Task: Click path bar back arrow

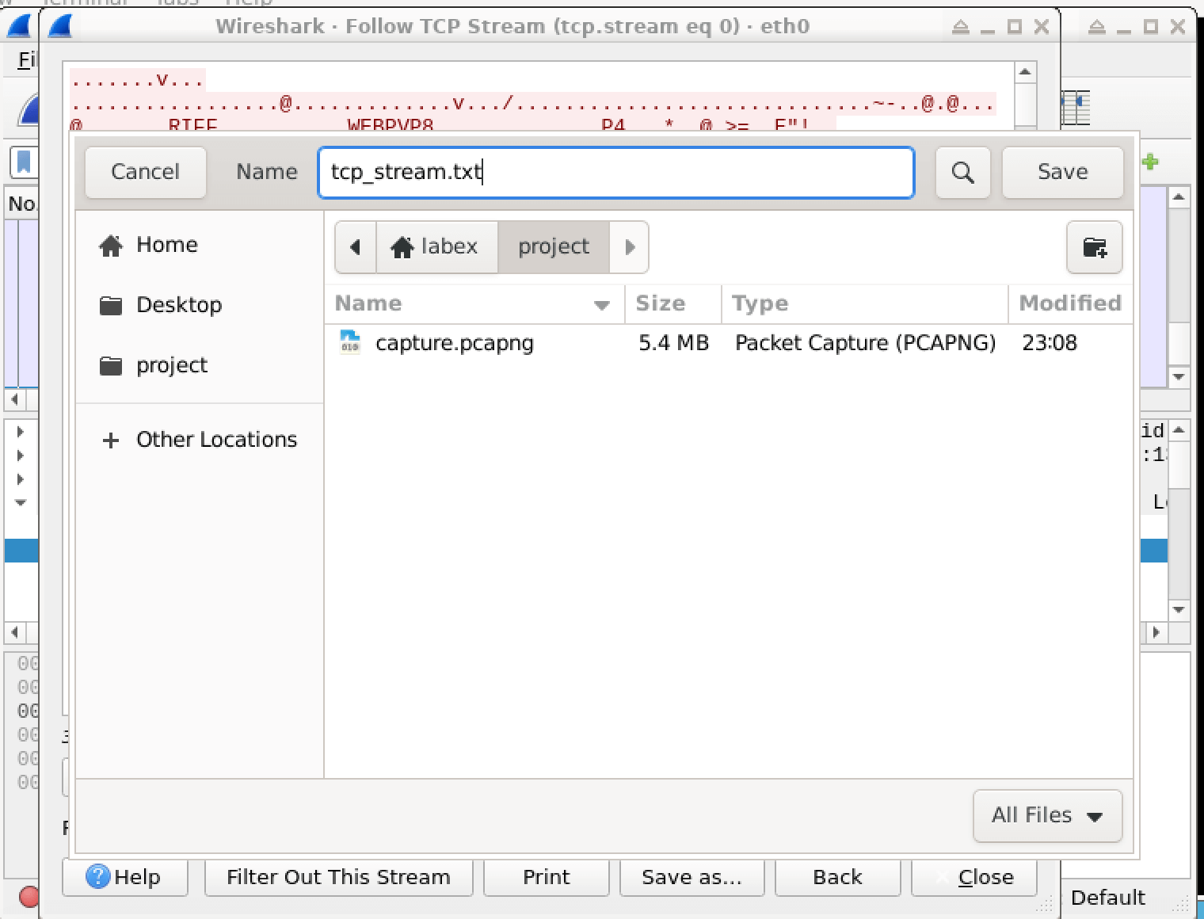Action: pos(355,247)
